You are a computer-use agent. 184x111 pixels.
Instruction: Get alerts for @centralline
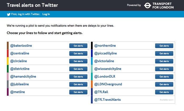click(78, 53)
